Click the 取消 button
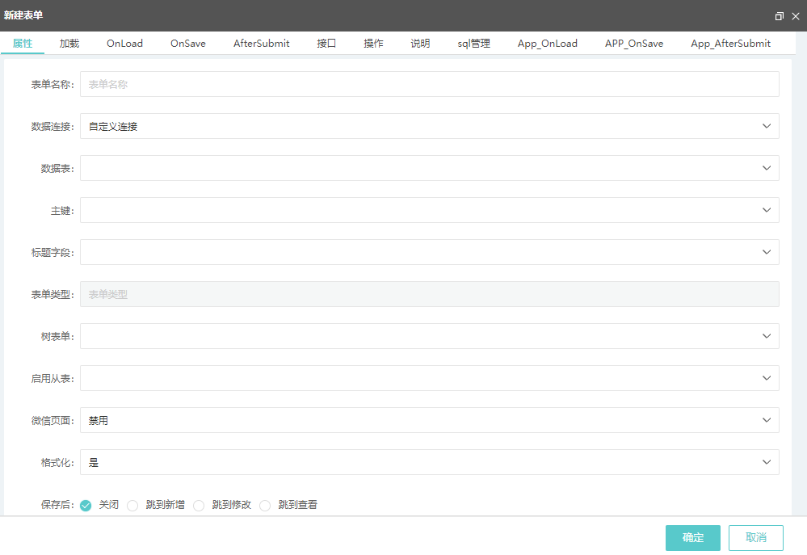The width and height of the screenshot is (807, 555). (756, 538)
